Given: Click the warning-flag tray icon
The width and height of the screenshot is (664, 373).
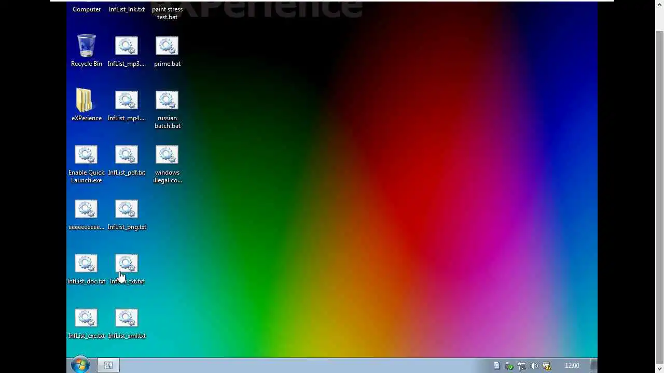Looking at the screenshot, I should coord(546,366).
